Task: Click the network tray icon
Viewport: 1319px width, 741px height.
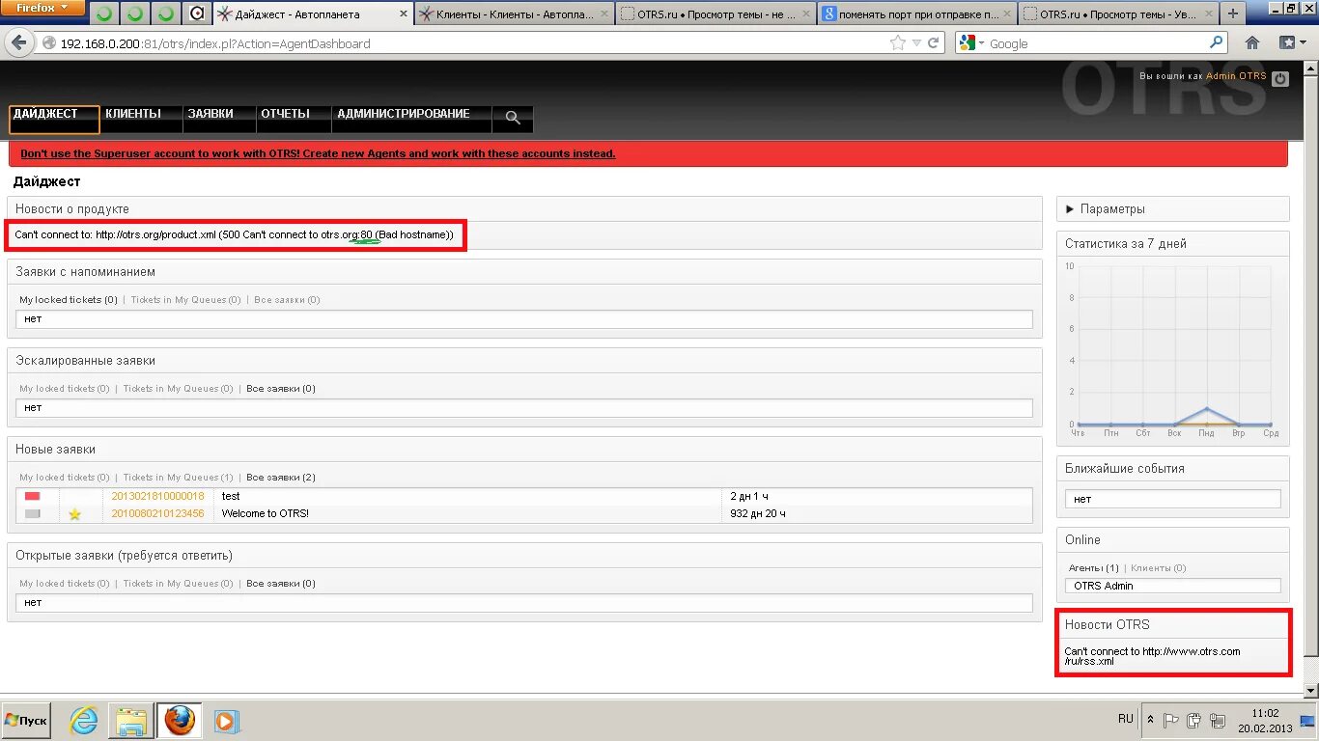Action: coord(1217,720)
